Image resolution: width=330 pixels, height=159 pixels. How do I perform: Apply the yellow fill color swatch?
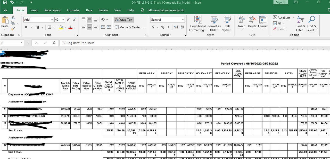pyautogui.click(x=61, y=27)
